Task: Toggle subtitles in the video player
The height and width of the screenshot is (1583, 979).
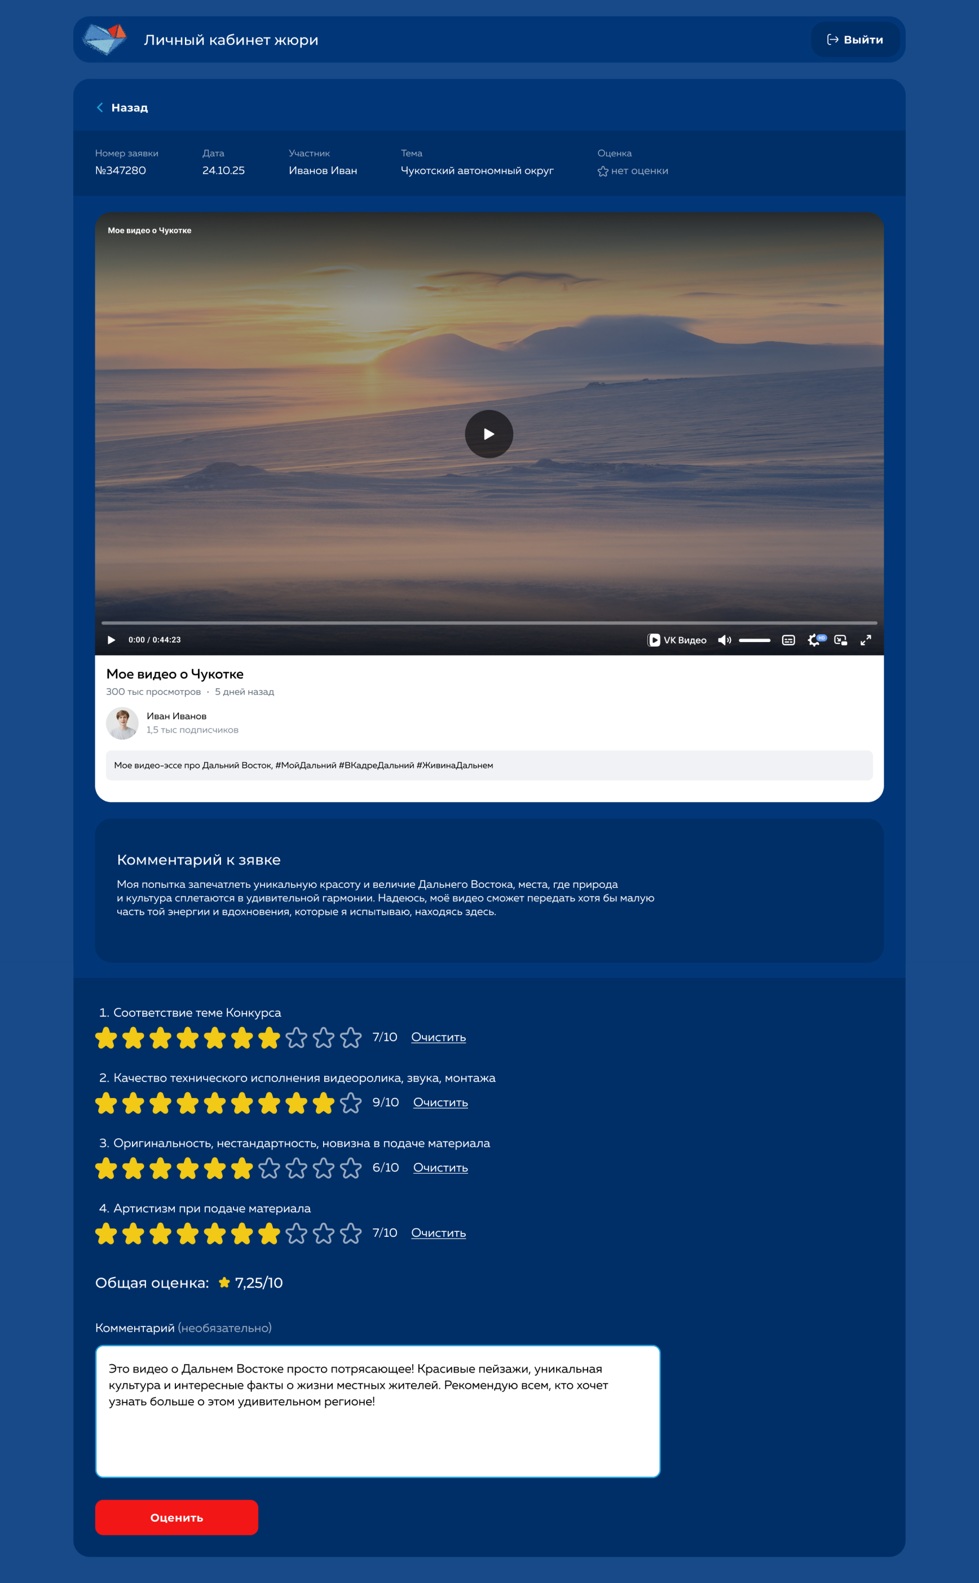Action: coord(788,640)
